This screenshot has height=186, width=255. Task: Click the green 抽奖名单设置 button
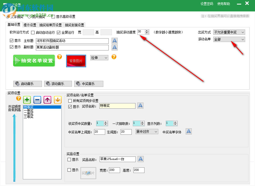(34, 61)
